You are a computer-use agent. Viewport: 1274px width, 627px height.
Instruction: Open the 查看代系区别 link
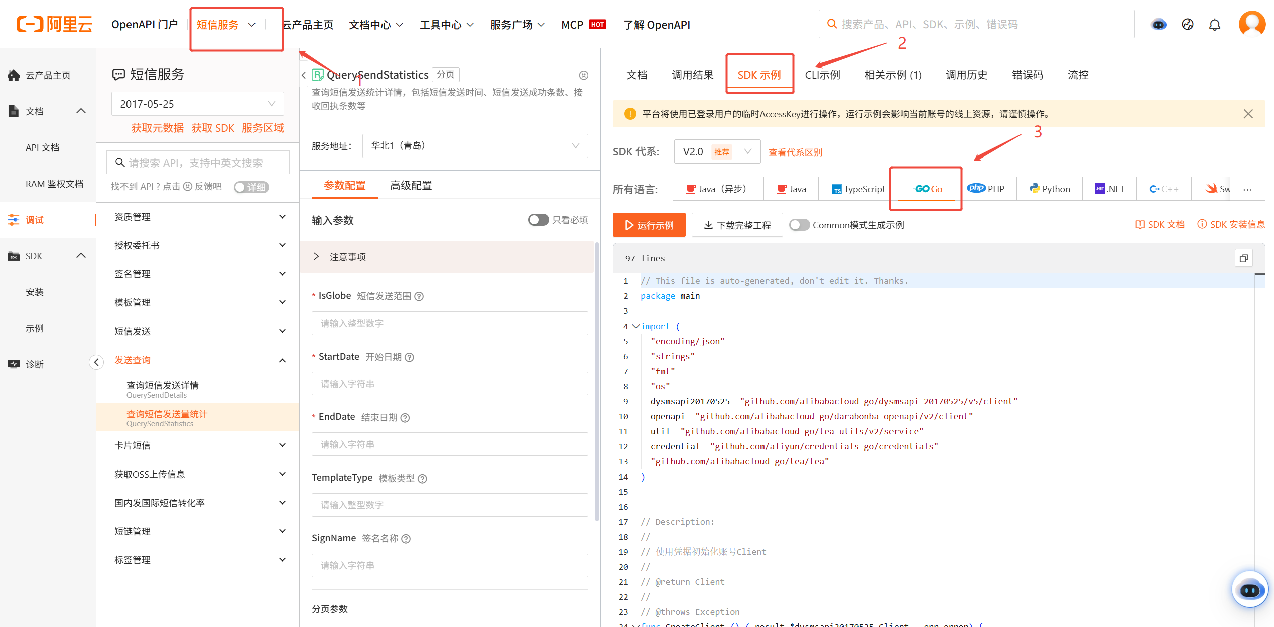click(x=795, y=152)
